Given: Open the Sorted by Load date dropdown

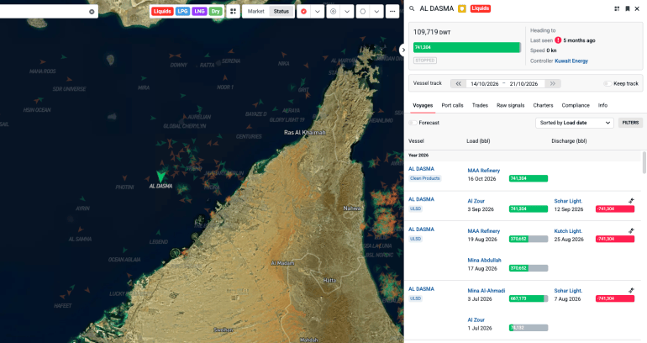Looking at the screenshot, I should [x=575, y=123].
